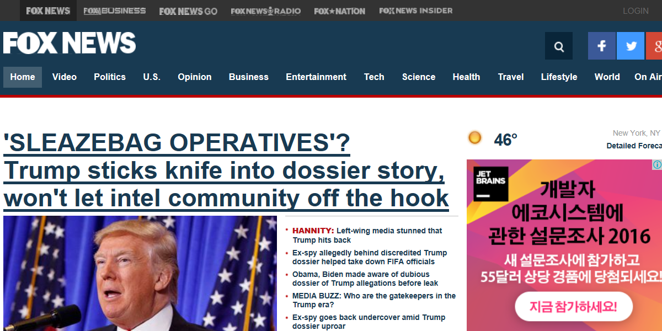Select the Politics menu item
Image resolution: width=662 pixels, height=331 pixels.
click(110, 77)
